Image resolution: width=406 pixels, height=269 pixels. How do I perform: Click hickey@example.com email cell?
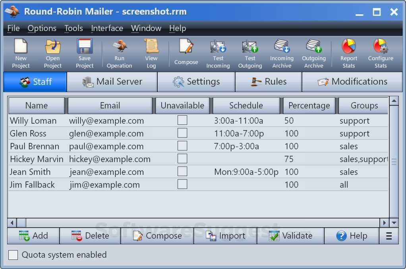(x=110, y=159)
